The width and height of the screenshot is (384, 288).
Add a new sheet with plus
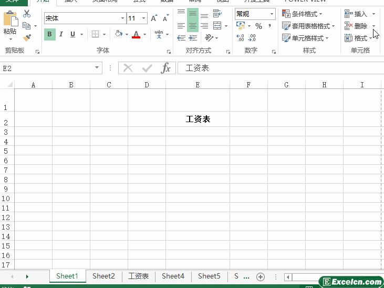[x=261, y=277]
